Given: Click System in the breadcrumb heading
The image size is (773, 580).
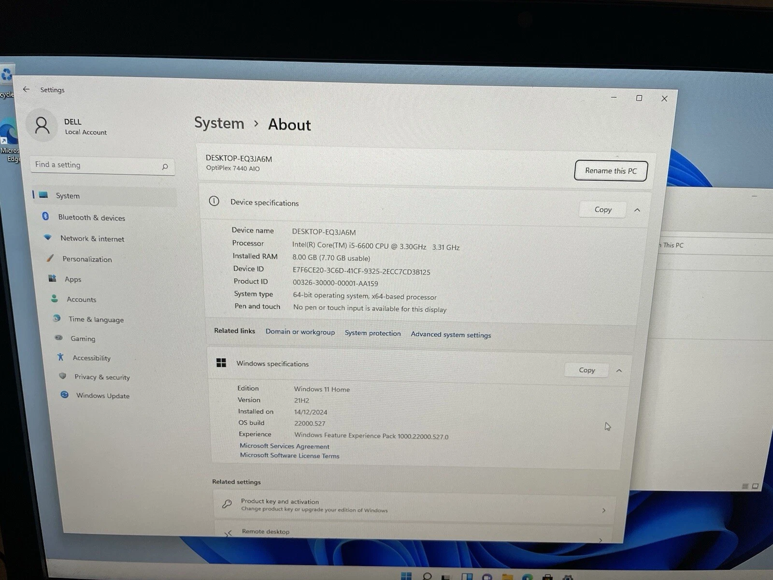Looking at the screenshot, I should [219, 123].
